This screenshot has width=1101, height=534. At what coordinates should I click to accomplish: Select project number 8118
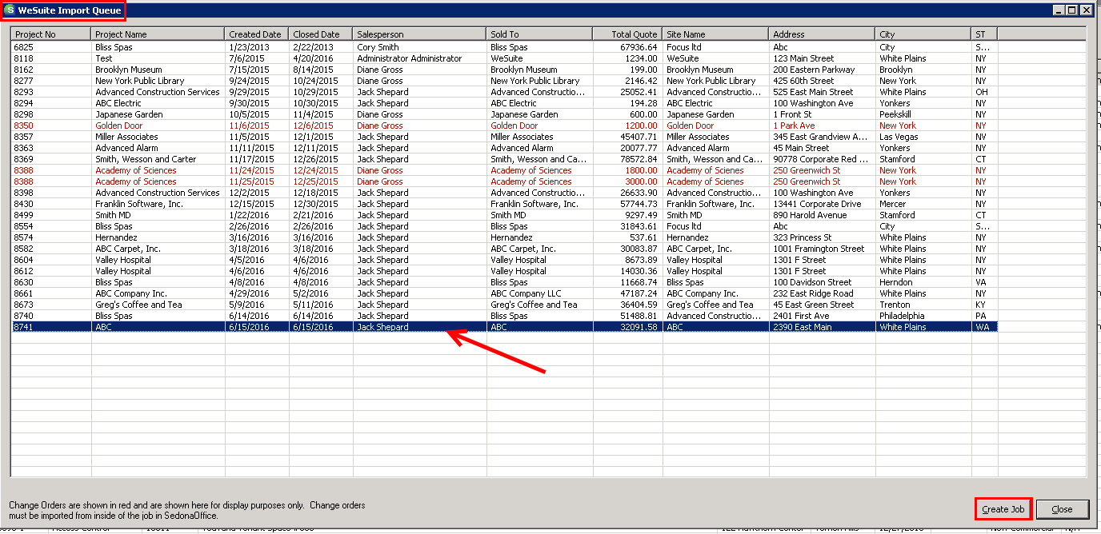point(24,58)
